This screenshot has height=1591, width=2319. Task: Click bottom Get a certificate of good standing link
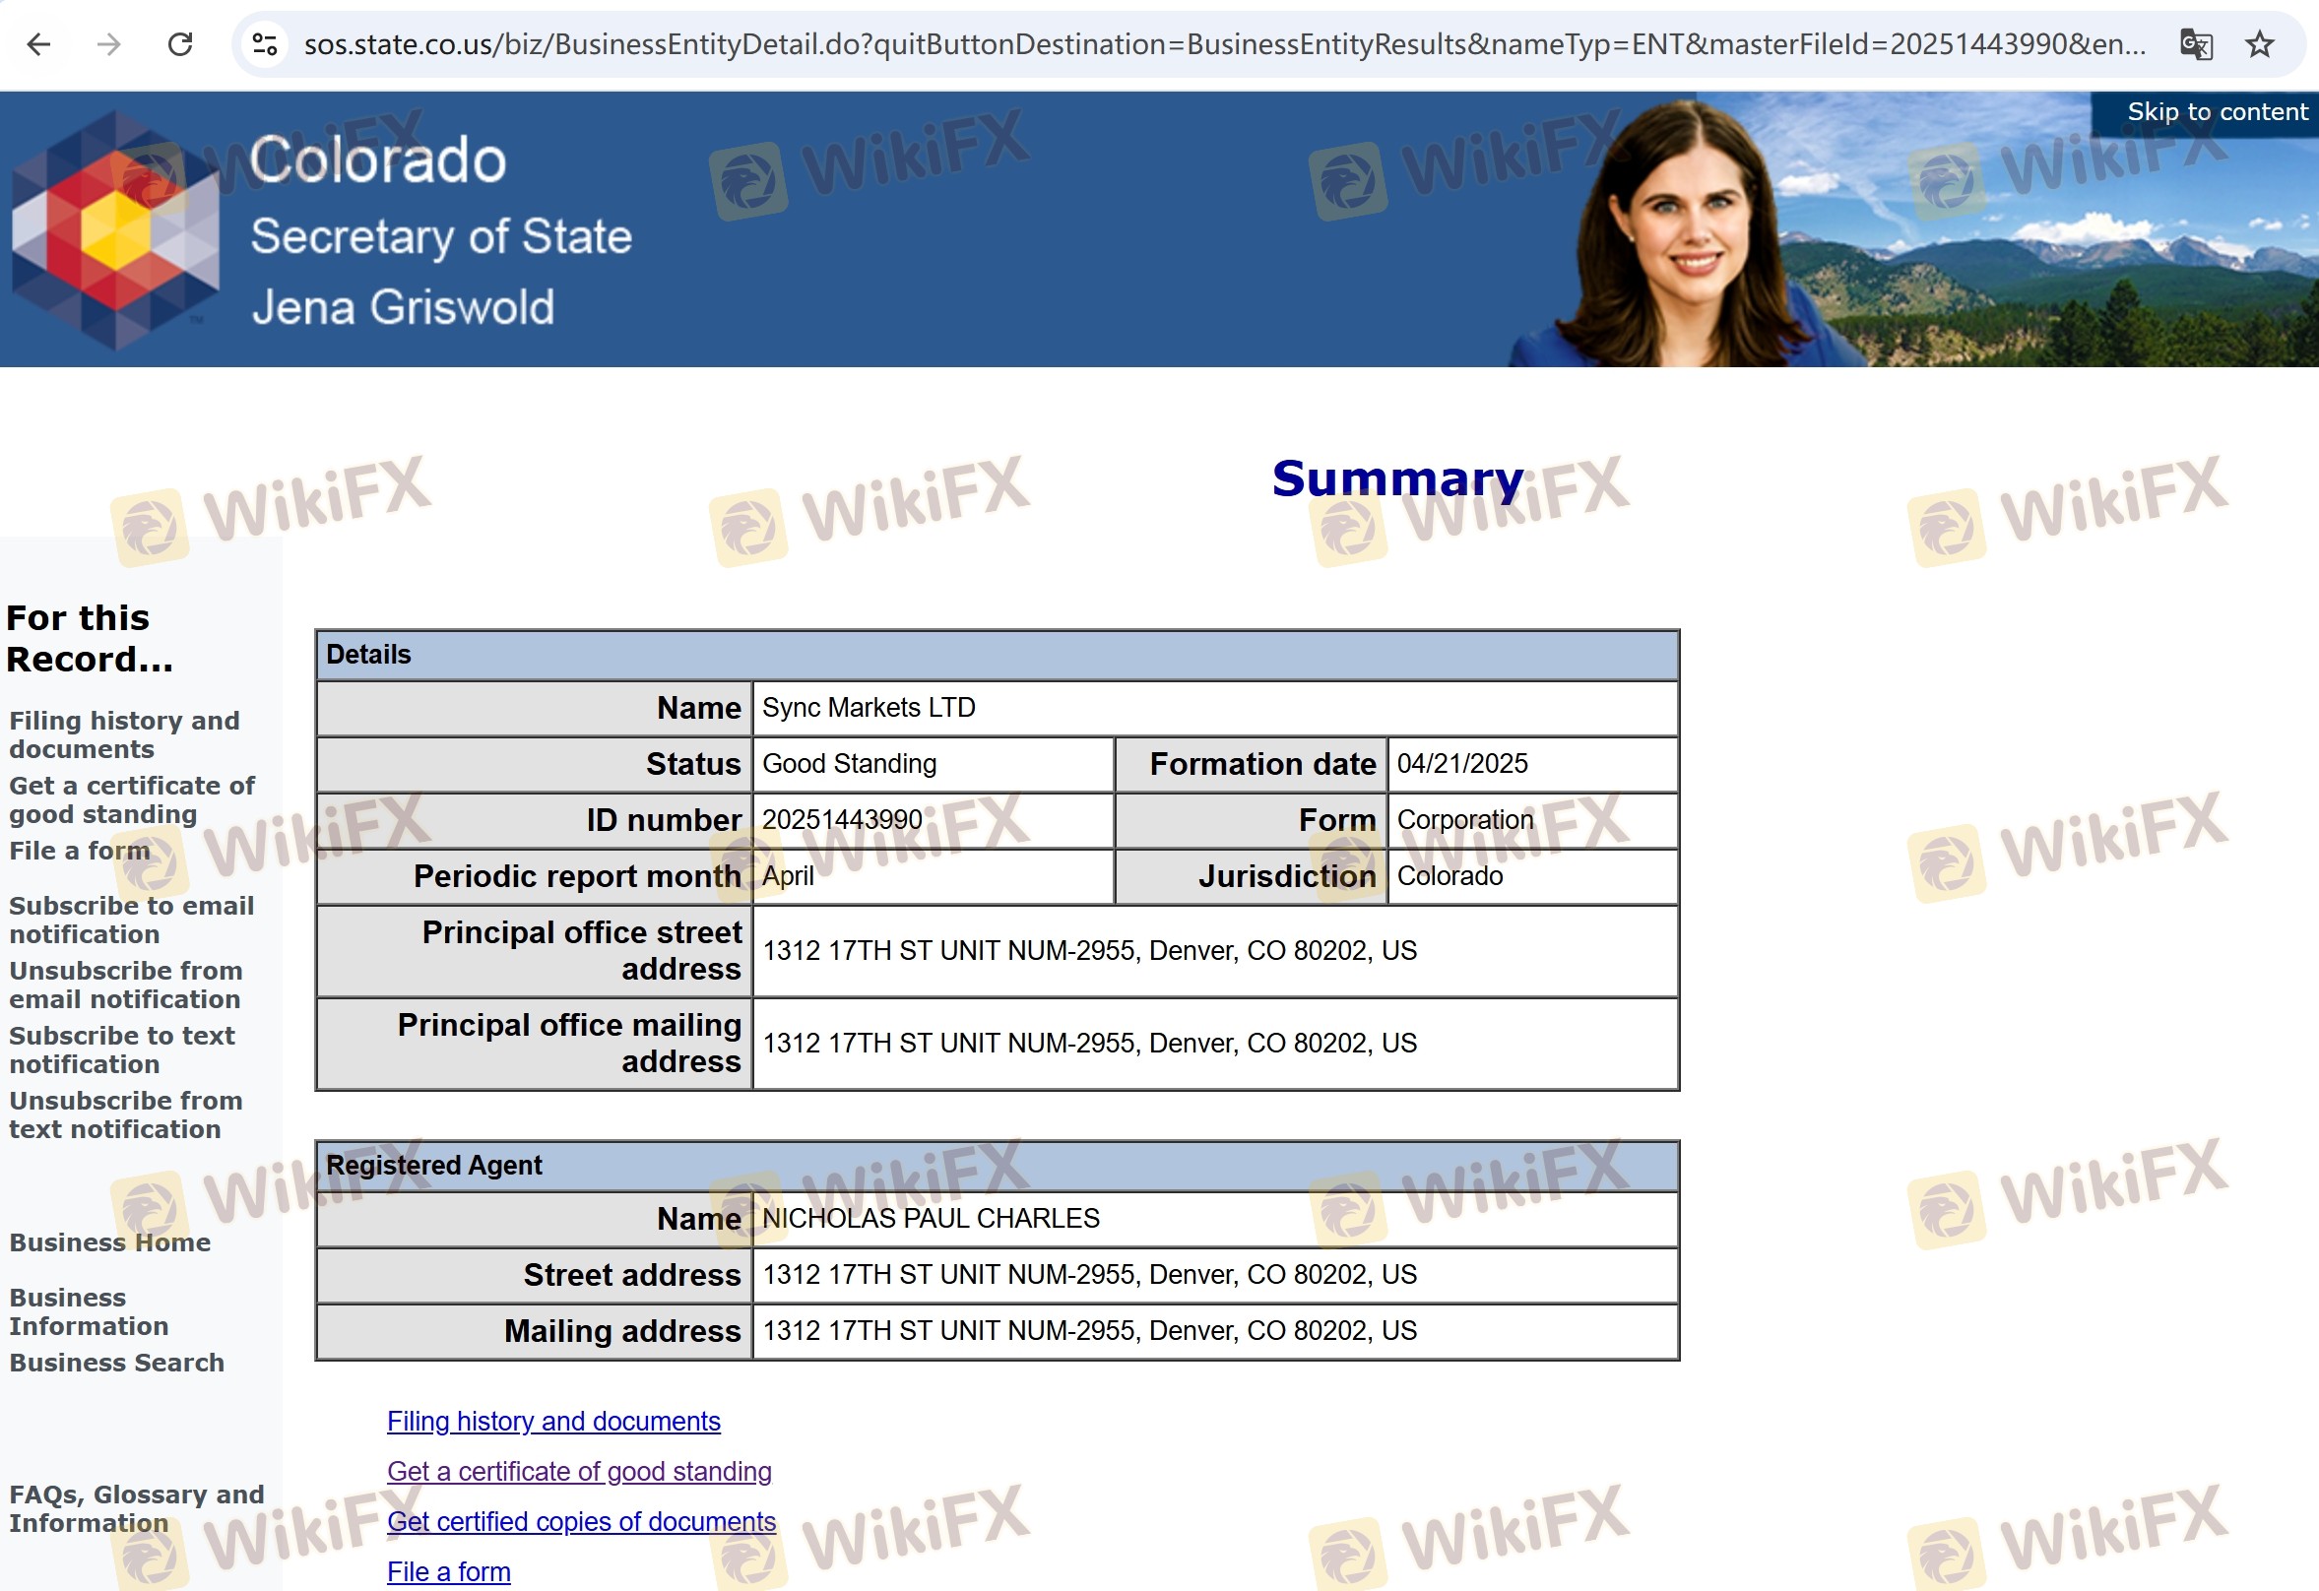(580, 1470)
